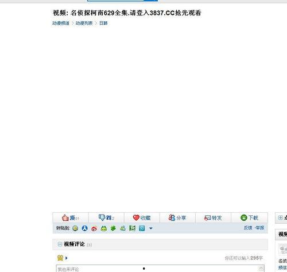Open the 分享 share option
This screenshot has width=287, height=272.
pos(177,217)
